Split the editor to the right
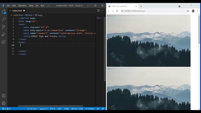 pyautogui.click(x=98, y=10)
